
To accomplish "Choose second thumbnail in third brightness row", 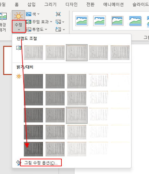I will tap(55, 115).
